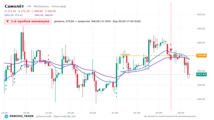
Task: Click the 08.09 date axis label
Action: click(181, 113)
